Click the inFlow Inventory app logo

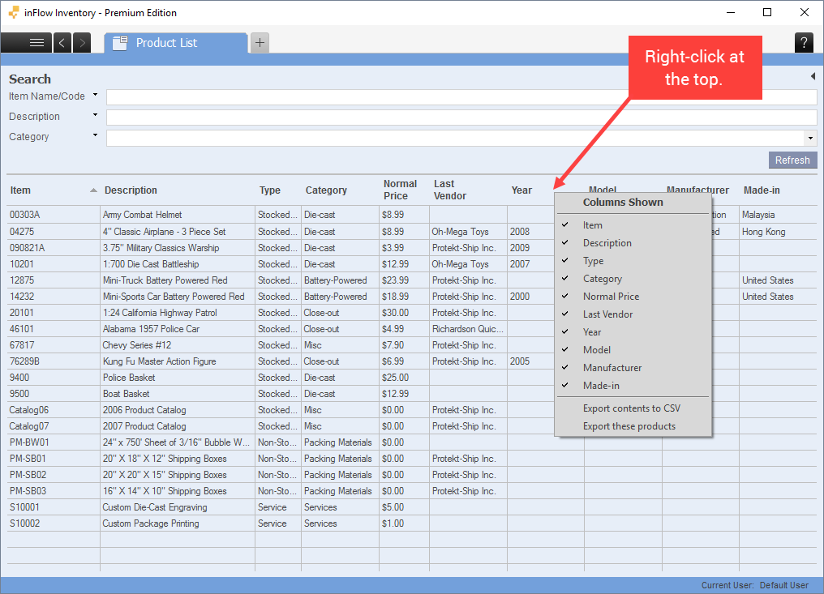pyautogui.click(x=14, y=12)
